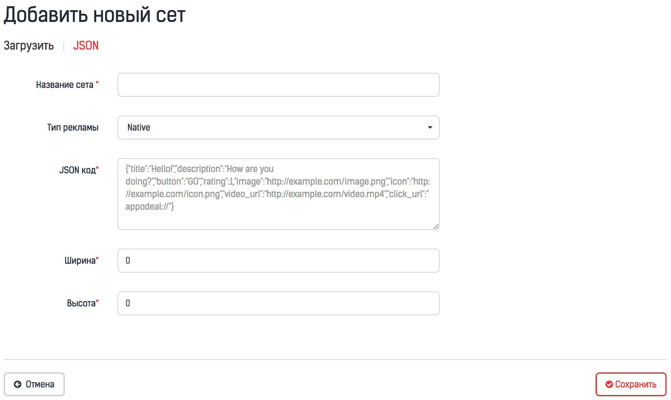Switch to the Загрузить tab
The height and width of the screenshot is (400, 671).
tap(29, 46)
